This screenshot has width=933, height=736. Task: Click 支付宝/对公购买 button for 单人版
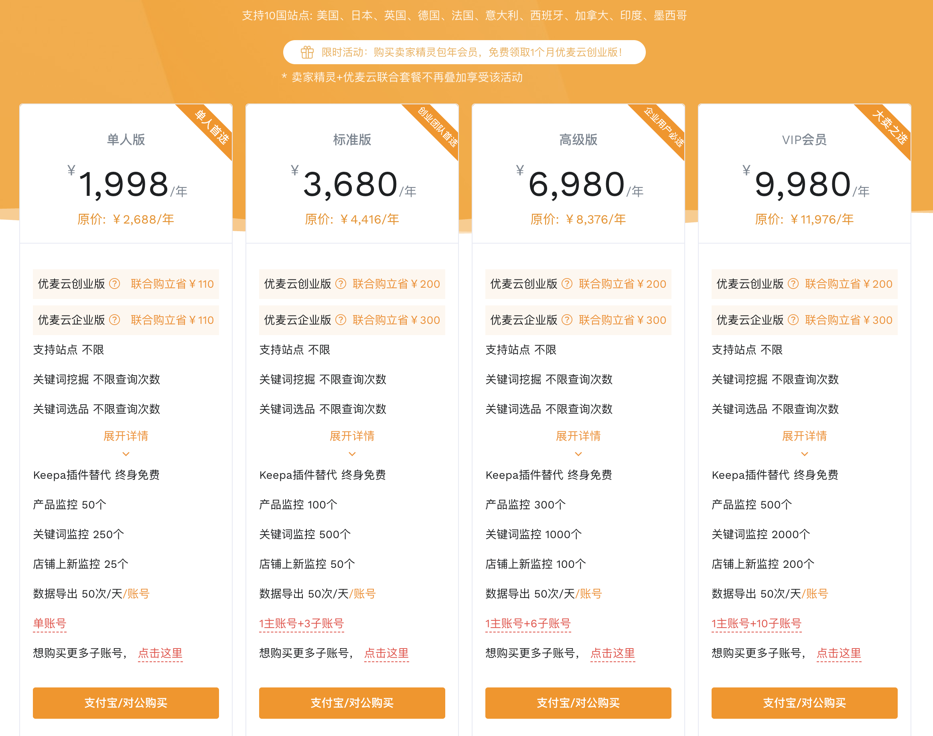pos(126,703)
